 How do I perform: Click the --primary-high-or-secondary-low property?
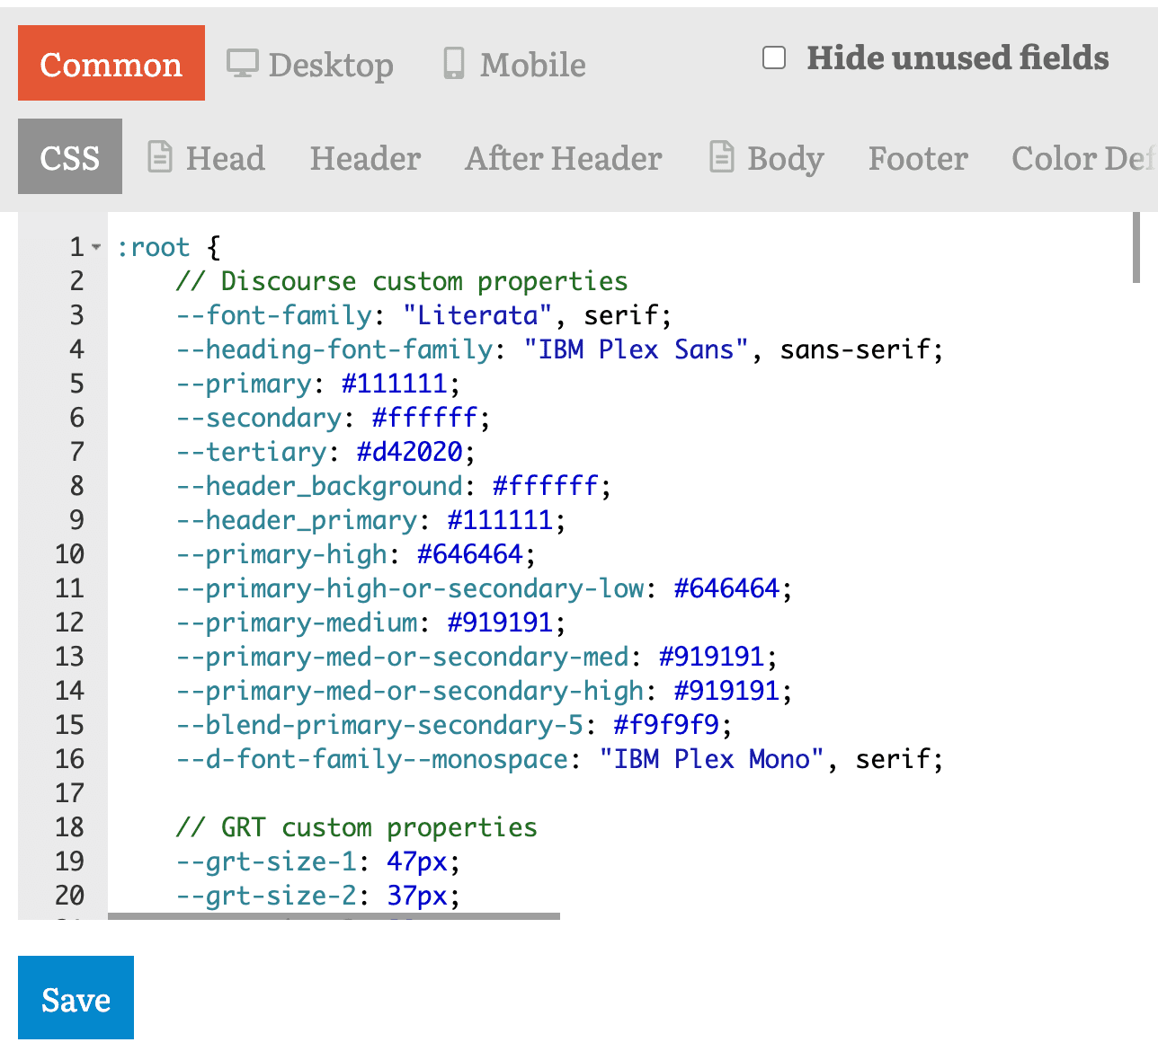point(410,588)
